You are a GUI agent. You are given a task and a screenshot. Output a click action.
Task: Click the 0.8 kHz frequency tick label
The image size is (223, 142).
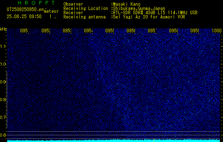pyautogui.click(x=3, y=99)
